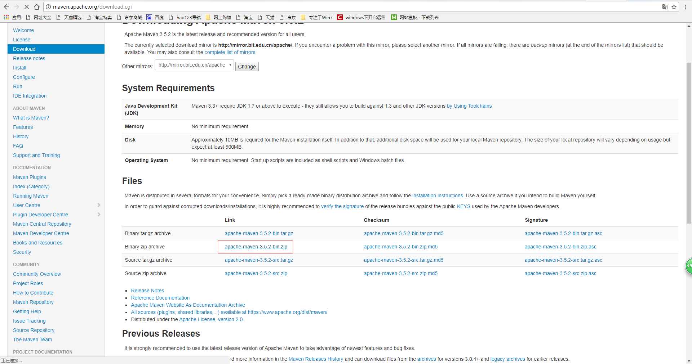Screen dimensions: 692x364
Task: Open Security sidebar link
Action: [x=22, y=252]
